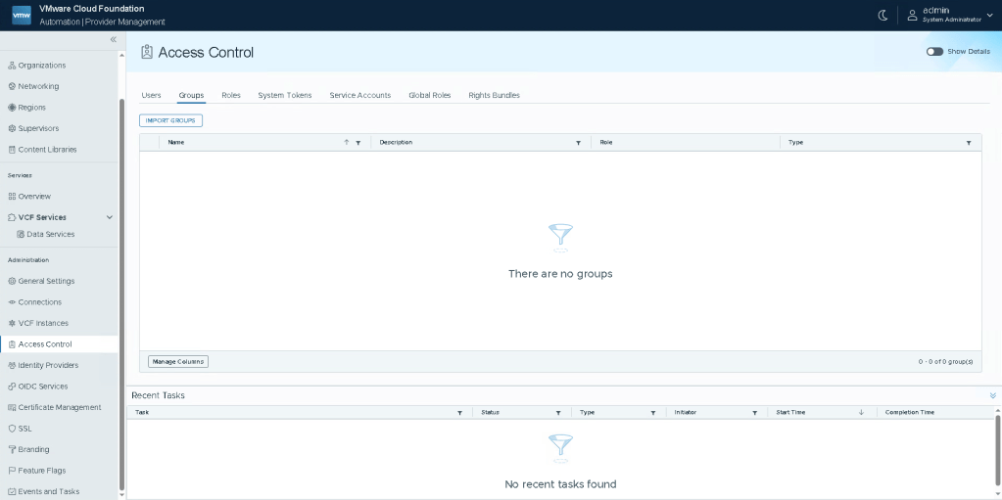The height and width of the screenshot is (500, 1002).
Task: Click the Manage Columns button
Action: (178, 362)
